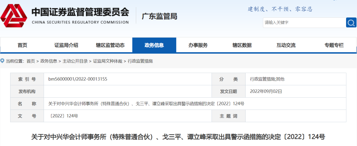The image size is (357, 146).
Task: Click the 中国证监会 site title text
Action: [80, 12]
